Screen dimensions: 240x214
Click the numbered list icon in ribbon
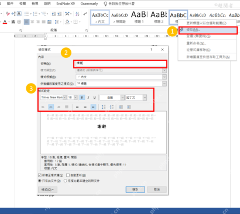click(35, 13)
